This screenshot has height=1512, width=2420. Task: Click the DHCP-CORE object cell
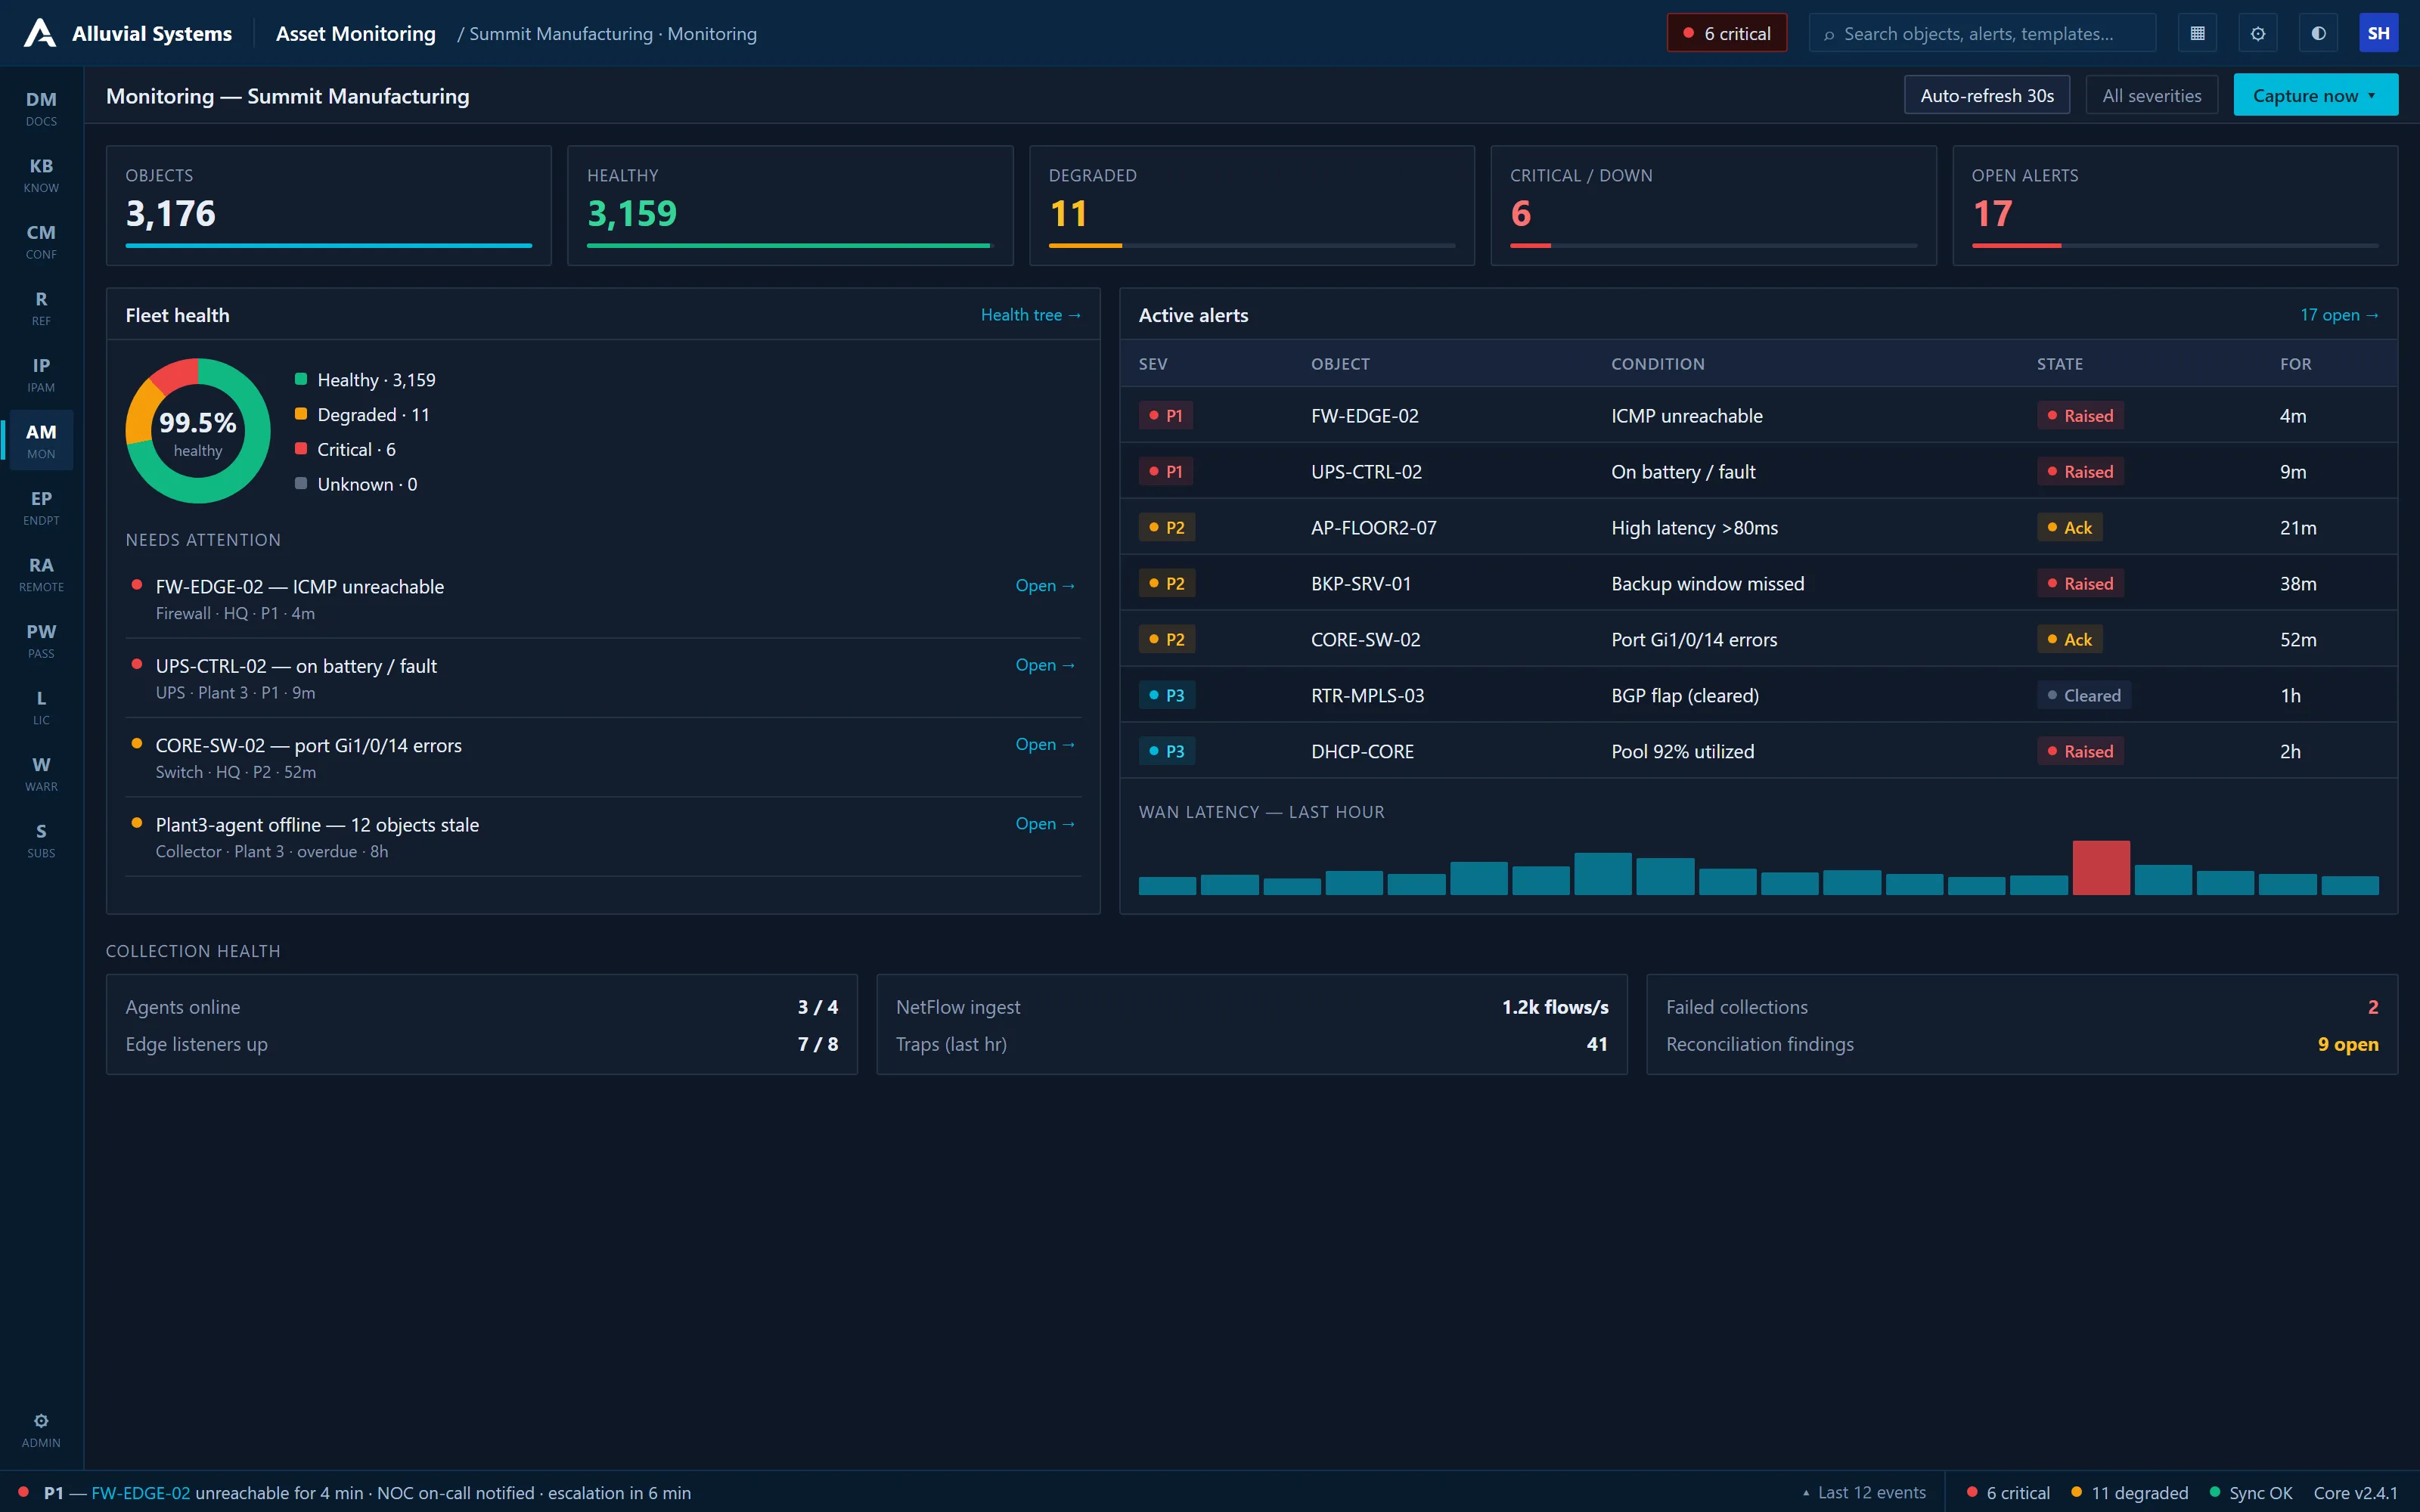pyautogui.click(x=1362, y=751)
